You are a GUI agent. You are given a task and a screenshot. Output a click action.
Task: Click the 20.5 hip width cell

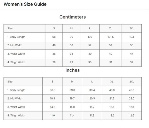tap(92, 98)
